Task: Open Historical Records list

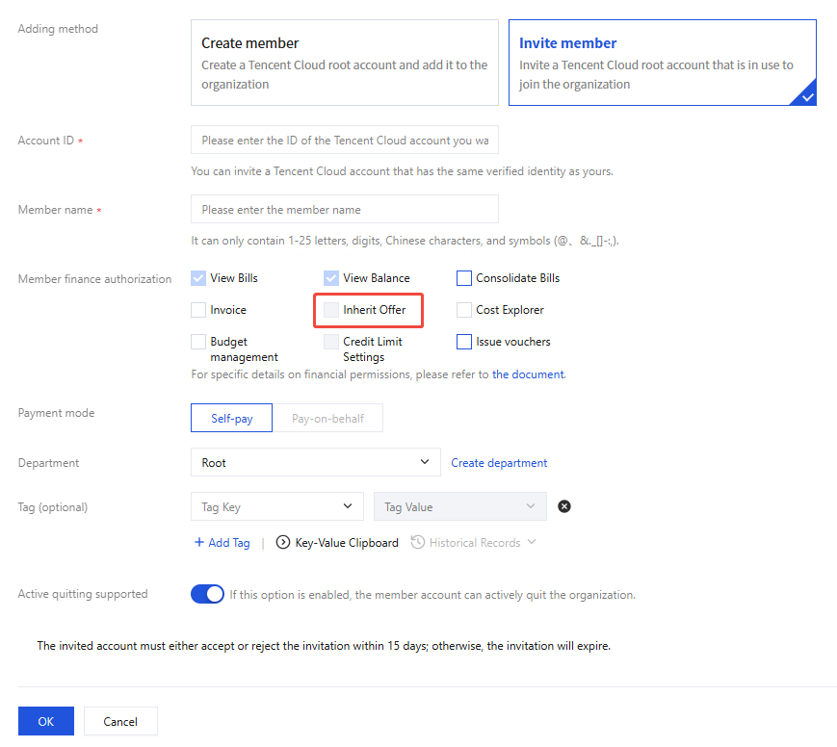Action: pyautogui.click(x=473, y=543)
